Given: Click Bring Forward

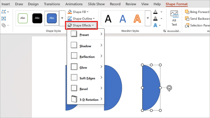Looking at the screenshot, I should tap(197, 12).
